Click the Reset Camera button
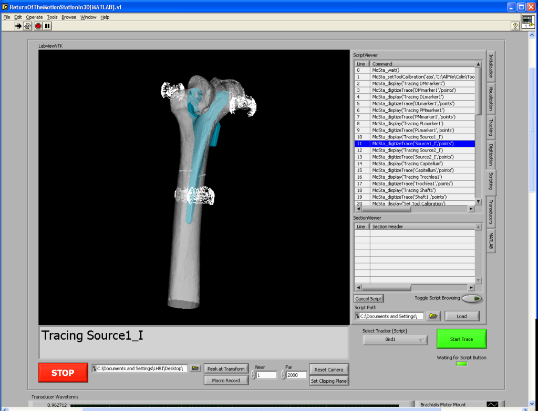This screenshot has width=538, height=411. (329, 370)
